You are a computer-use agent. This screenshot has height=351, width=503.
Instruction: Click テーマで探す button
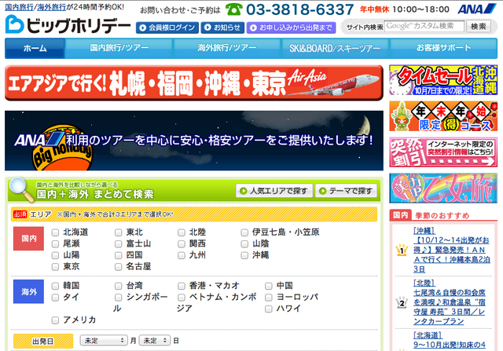[346, 191]
